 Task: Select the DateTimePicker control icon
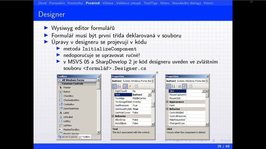(61, 108)
